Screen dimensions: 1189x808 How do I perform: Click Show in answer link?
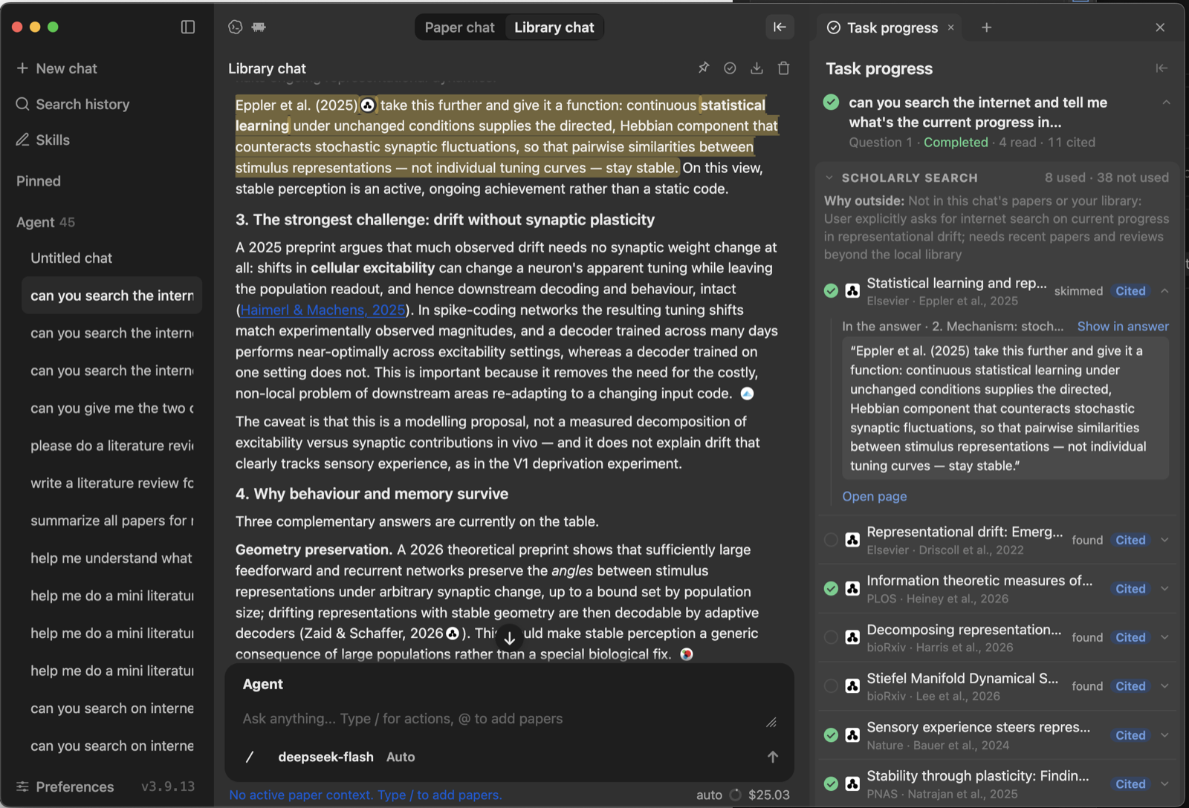pos(1123,327)
